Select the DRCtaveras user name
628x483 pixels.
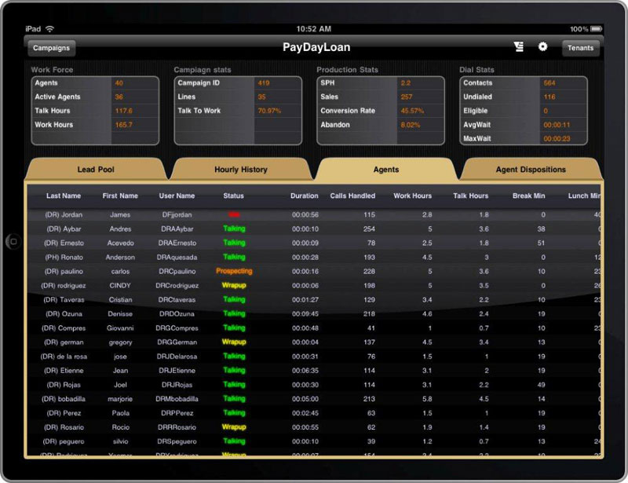point(177,300)
